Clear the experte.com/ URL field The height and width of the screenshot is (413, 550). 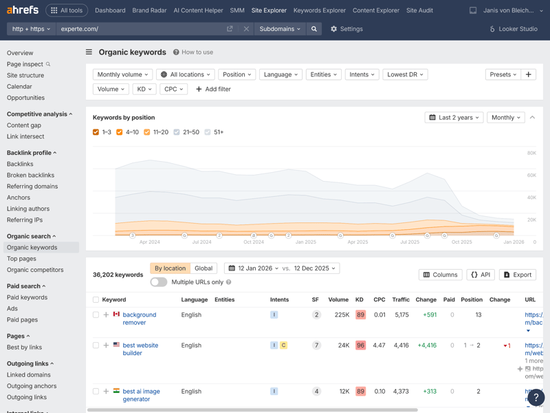tap(246, 29)
